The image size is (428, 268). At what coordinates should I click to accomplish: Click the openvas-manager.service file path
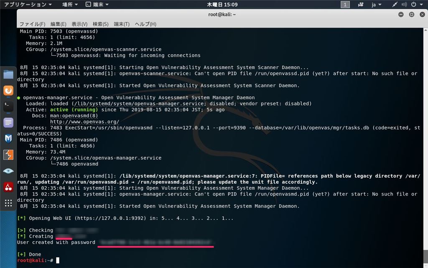pos(139,104)
